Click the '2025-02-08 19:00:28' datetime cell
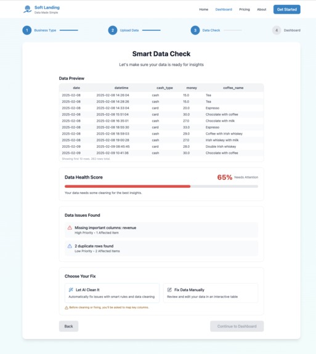316x354 pixels. tap(113, 140)
